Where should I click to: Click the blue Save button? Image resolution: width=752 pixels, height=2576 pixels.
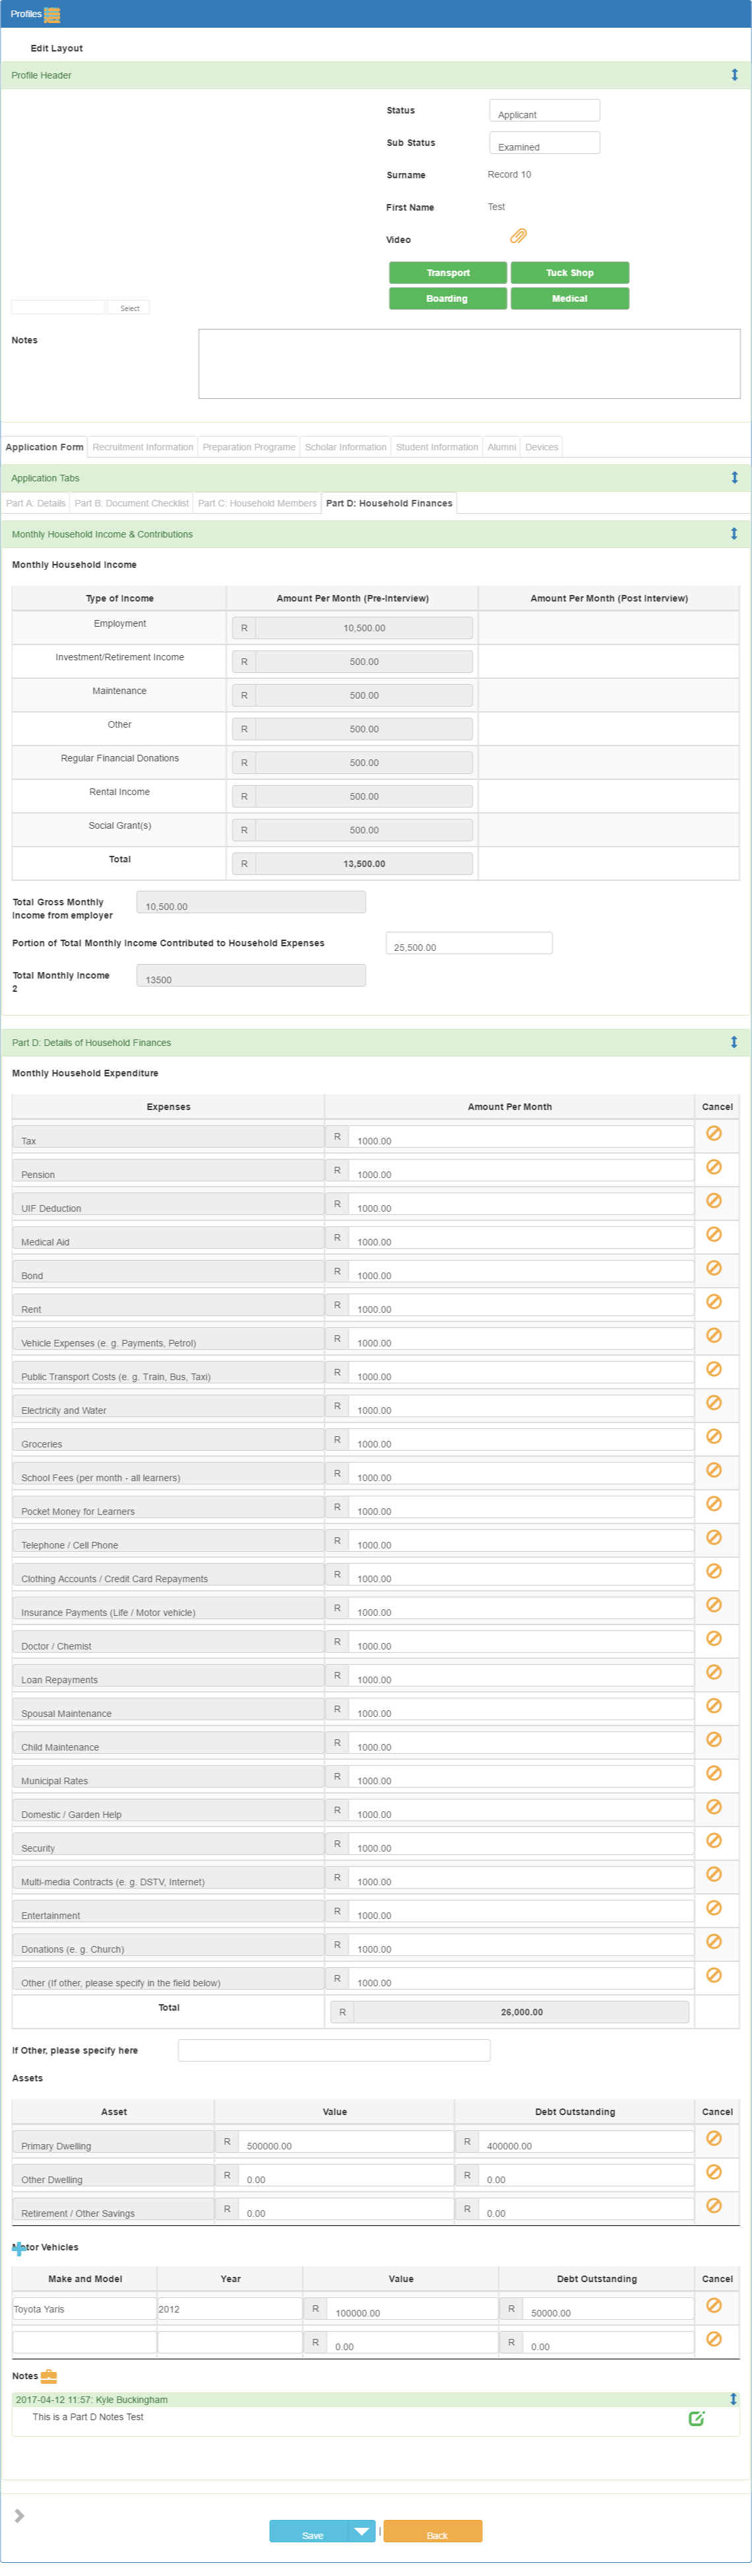pos(311,2531)
